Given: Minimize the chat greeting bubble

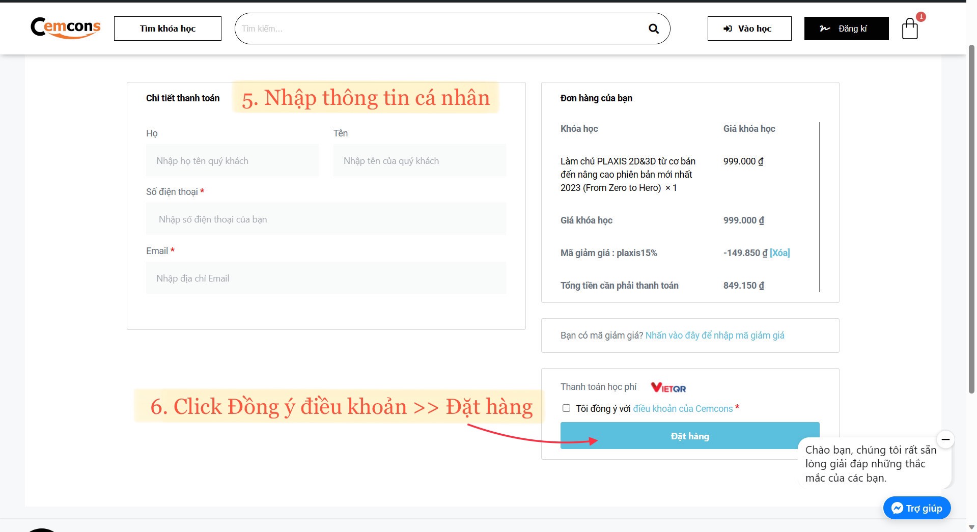Looking at the screenshot, I should [x=945, y=439].
